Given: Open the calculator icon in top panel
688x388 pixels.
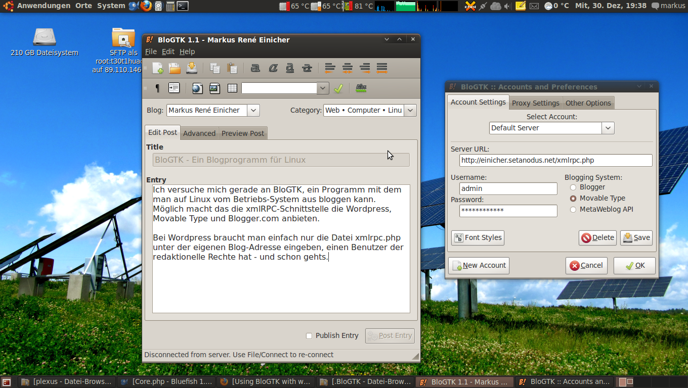Looking at the screenshot, I should coord(170,6).
